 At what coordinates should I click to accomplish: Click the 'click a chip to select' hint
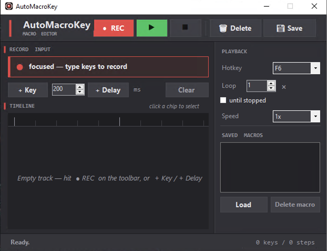[174, 106]
